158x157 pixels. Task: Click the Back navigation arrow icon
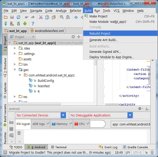[x=76, y=17]
